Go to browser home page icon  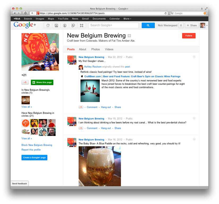coord(25,13)
